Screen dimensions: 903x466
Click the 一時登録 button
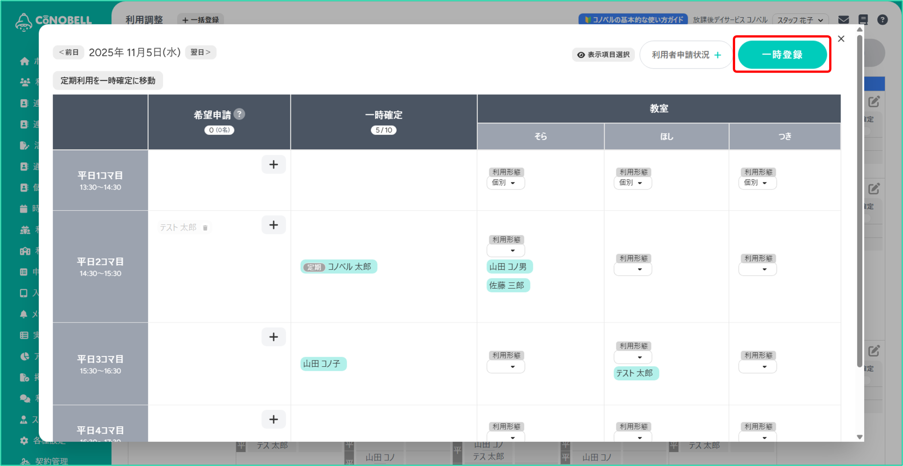pos(782,55)
